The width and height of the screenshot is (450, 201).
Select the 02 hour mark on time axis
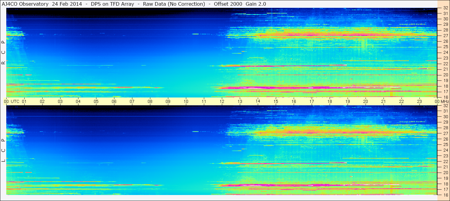coord(42,101)
